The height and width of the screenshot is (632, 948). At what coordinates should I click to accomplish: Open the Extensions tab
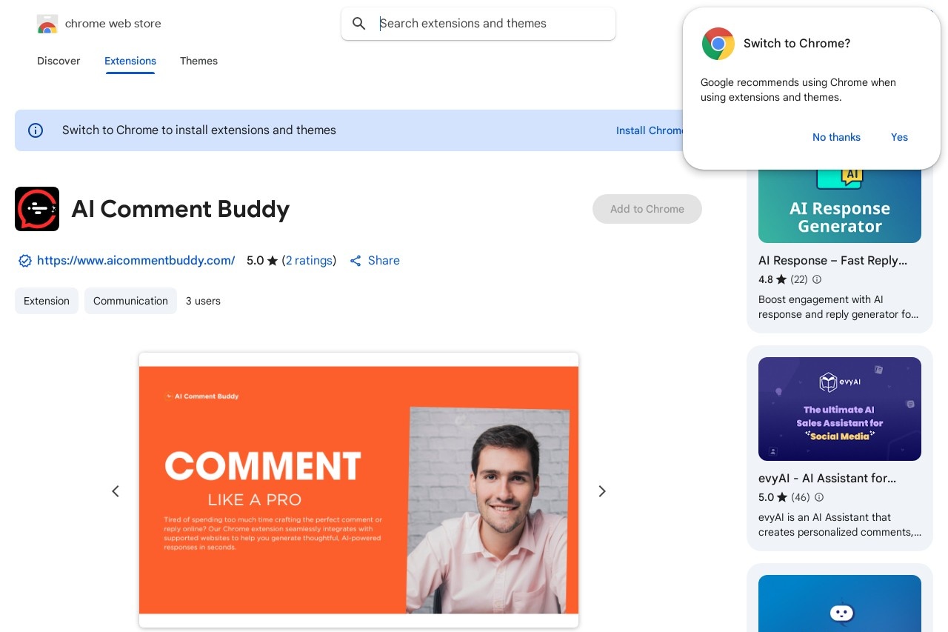pyautogui.click(x=130, y=61)
